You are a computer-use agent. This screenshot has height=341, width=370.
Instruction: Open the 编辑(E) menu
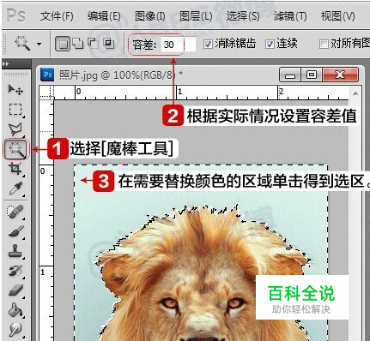(104, 16)
